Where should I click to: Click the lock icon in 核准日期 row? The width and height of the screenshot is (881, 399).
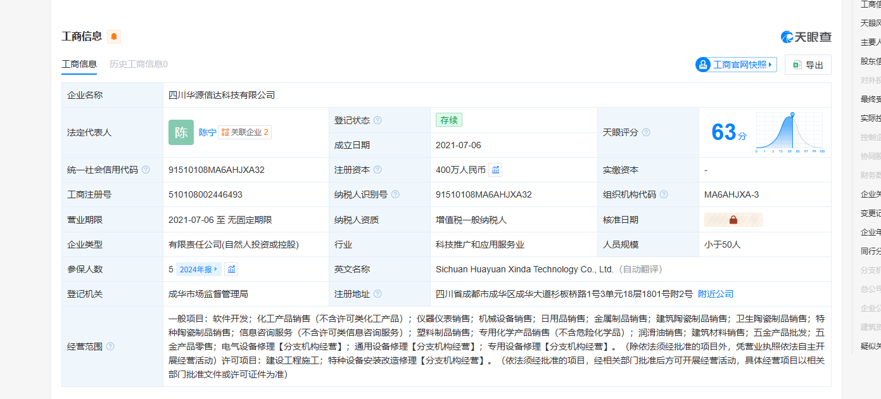(733, 220)
